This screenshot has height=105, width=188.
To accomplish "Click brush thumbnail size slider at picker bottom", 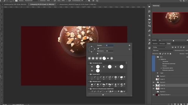I will pyautogui.click(x=103, y=95).
